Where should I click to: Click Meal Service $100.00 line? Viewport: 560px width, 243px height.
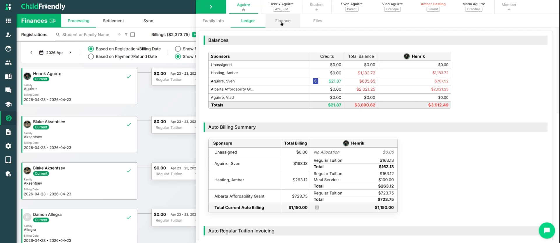coord(353,180)
